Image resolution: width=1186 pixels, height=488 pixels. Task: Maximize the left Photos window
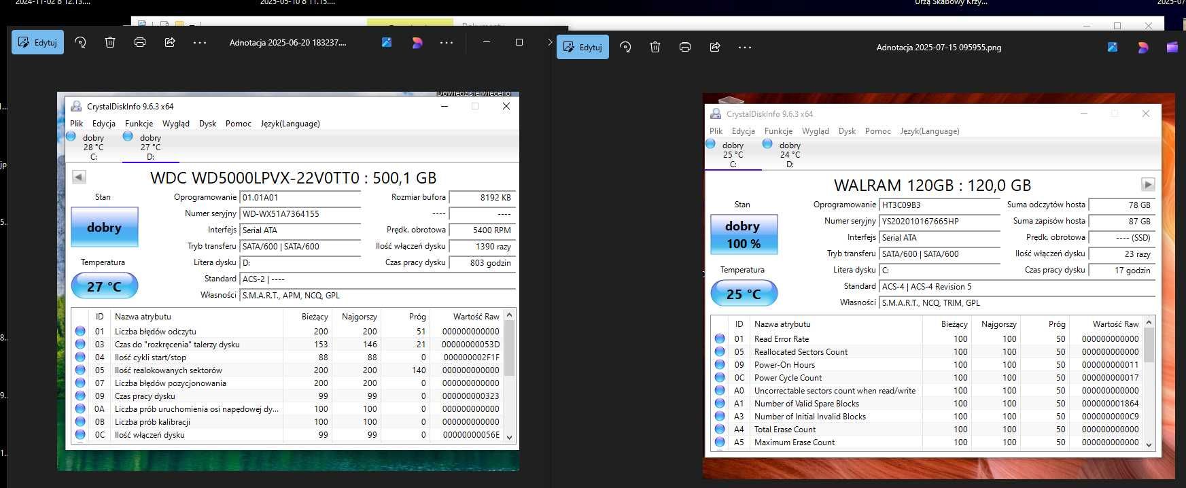coord(519,42)
